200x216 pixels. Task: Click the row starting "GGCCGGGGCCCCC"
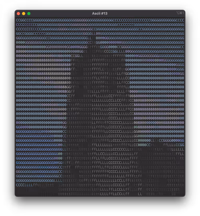100,34
